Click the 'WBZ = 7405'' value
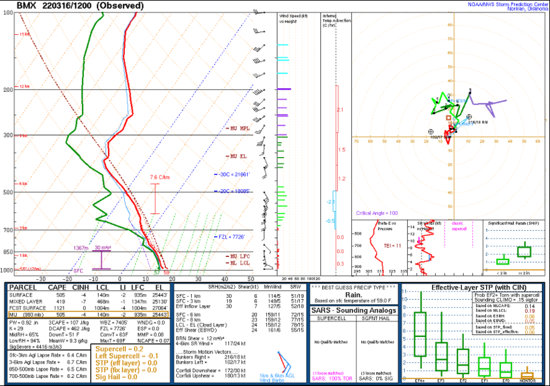This screenshot has width=550, height=386. 114,323
